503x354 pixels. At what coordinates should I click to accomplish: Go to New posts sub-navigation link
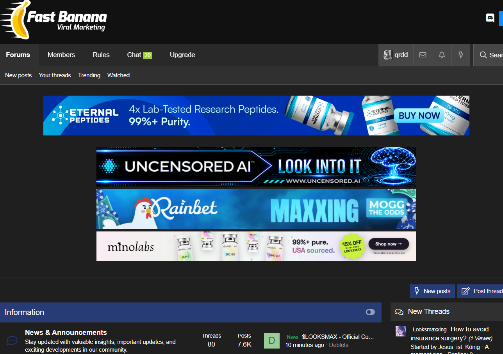(x=18, y=75)
